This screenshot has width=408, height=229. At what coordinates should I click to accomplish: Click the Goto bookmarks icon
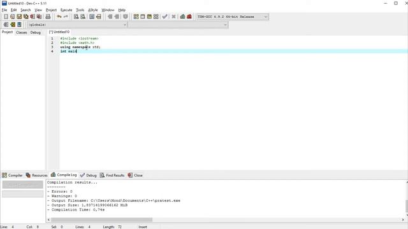(19, 25)
